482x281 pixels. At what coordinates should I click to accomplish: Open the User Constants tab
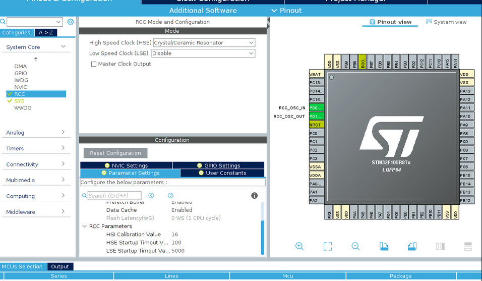(222, 173)
